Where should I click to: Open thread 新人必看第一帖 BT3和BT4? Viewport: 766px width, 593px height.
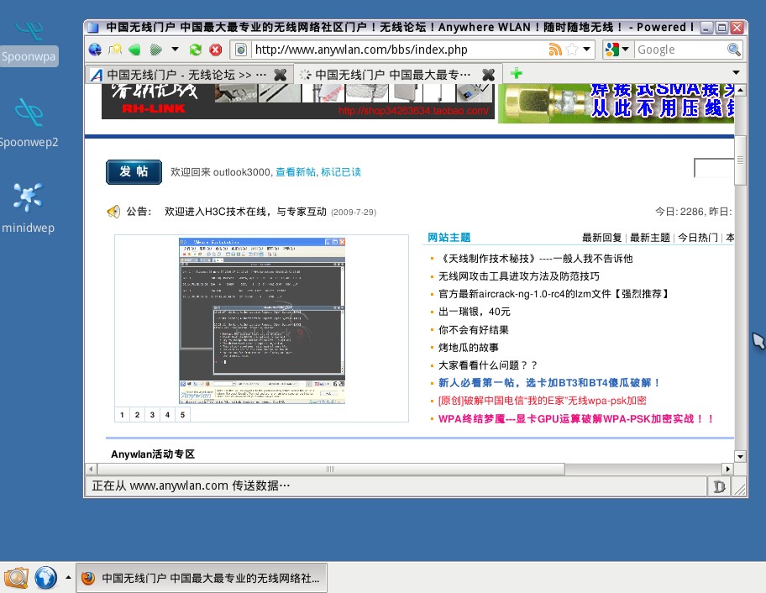[x=549, y=382]
